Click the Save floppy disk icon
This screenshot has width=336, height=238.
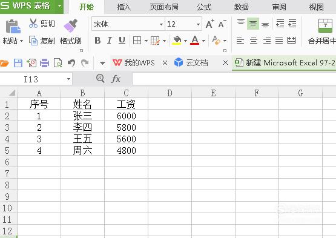pos(18,63)
